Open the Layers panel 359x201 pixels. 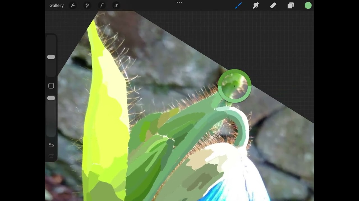pos(291,6)
